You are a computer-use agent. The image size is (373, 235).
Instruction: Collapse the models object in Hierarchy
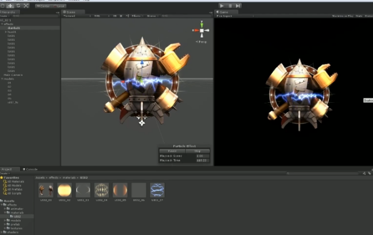pos(2,79)
